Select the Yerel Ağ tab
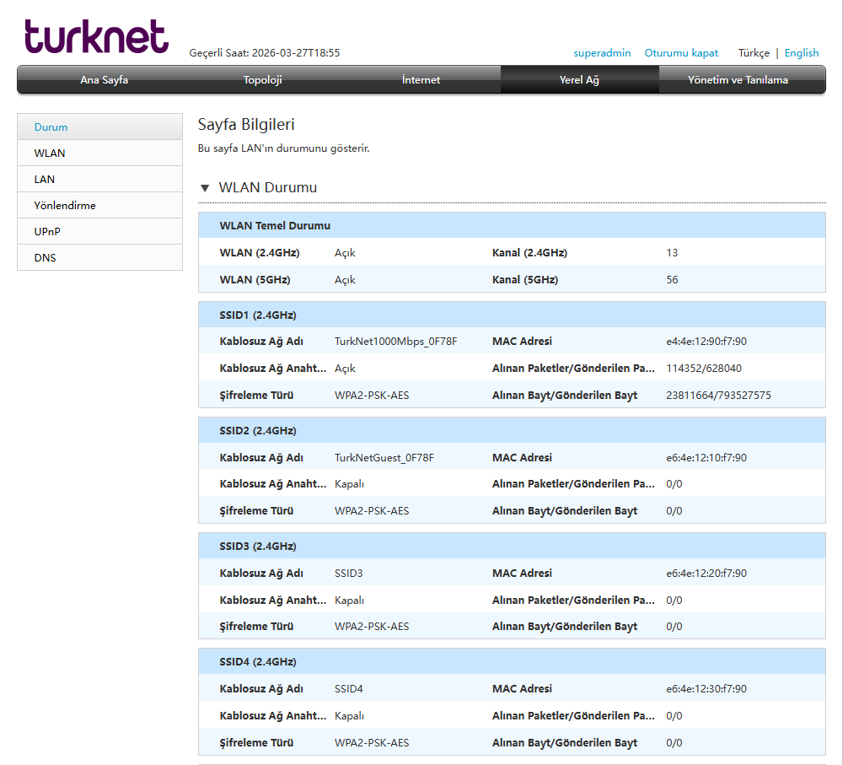Image resolution: width=843 pixels, height=765 pixels. (579, 79)
